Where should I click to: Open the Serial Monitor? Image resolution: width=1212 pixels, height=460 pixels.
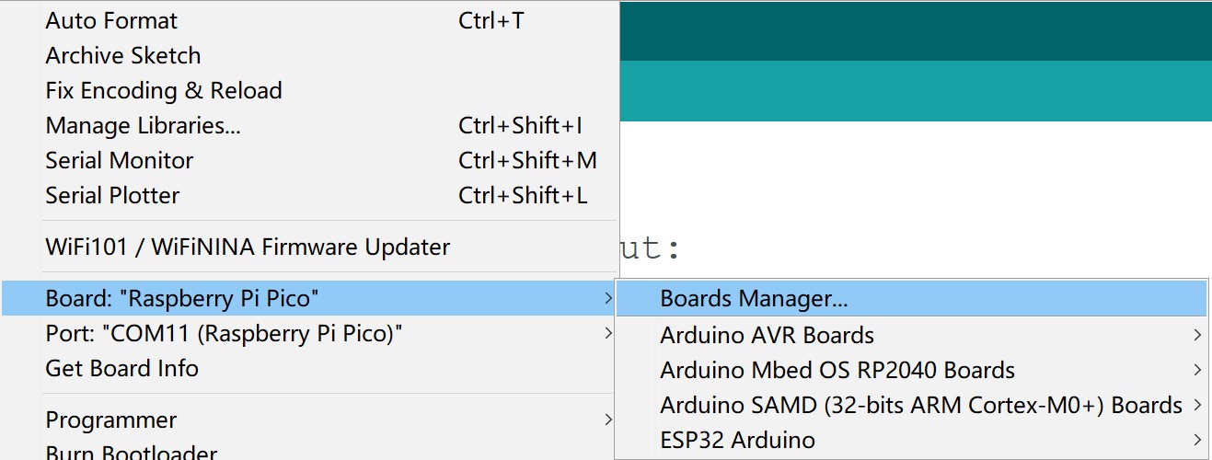click(309, 161)
